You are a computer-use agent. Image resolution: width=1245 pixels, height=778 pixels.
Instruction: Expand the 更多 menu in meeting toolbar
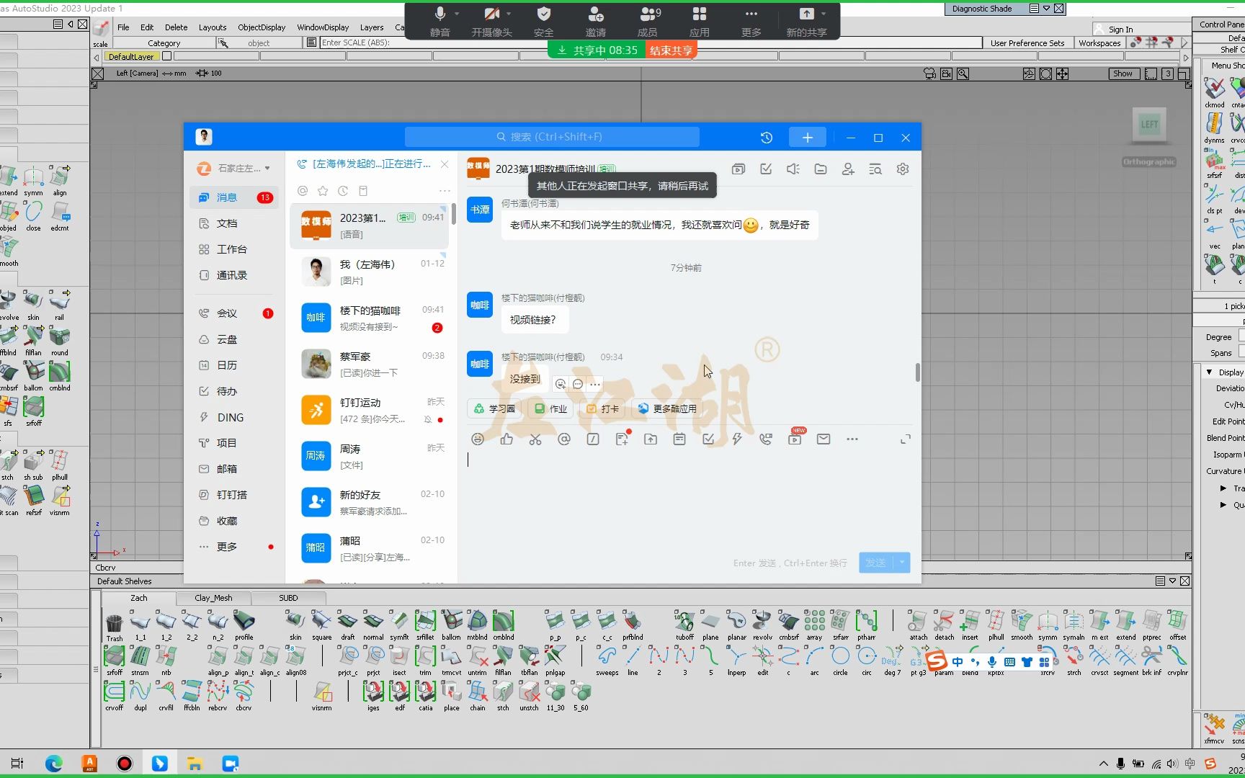click(751, 22)
